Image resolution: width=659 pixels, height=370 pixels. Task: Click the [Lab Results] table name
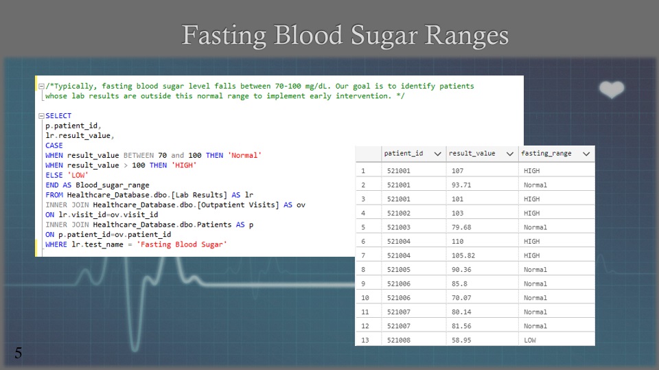point(199,195)
